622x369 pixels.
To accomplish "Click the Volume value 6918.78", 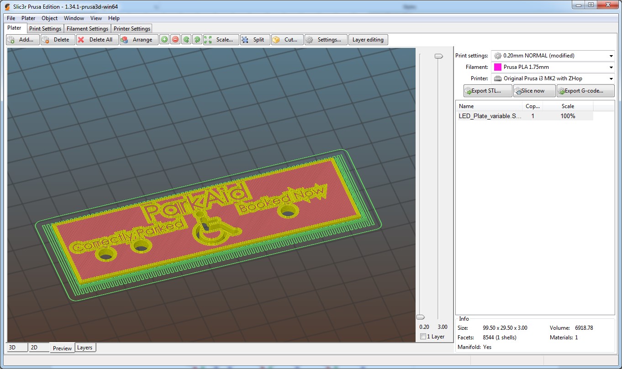I will tap(583, 328).
